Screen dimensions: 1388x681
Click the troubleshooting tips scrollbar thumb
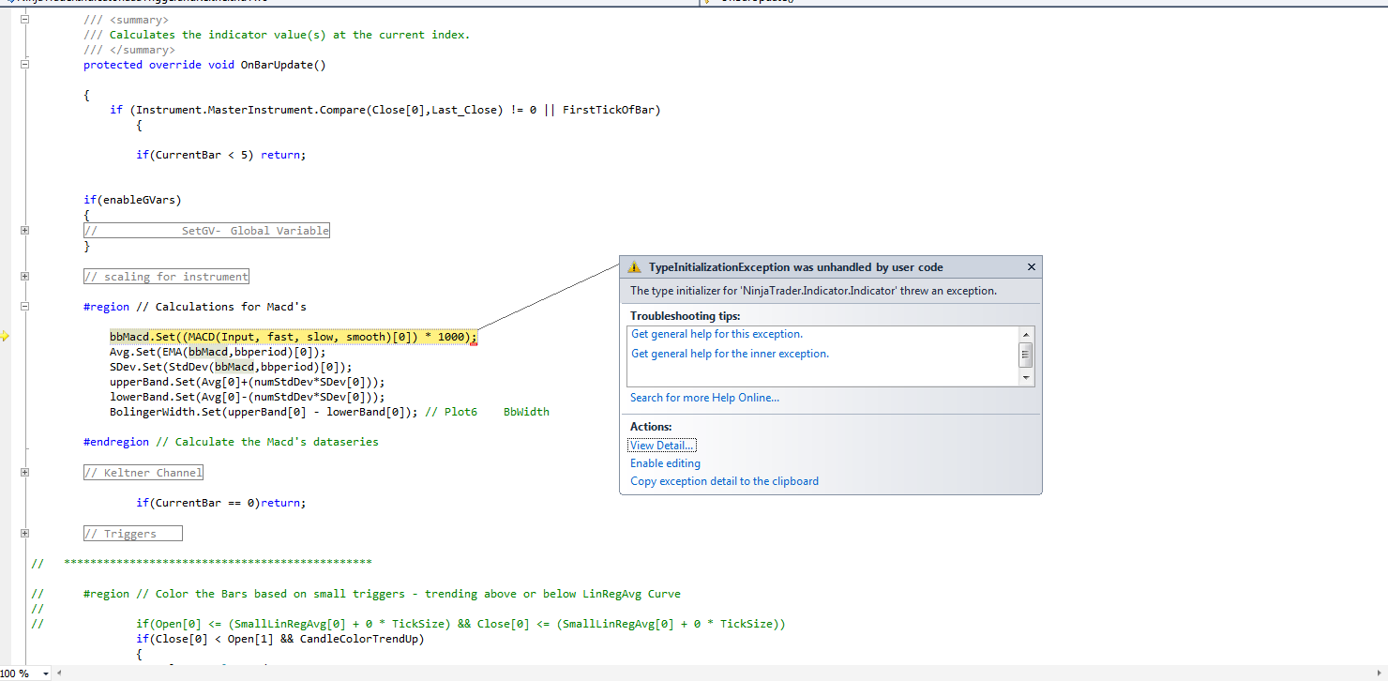click(x=1026, y=354)
